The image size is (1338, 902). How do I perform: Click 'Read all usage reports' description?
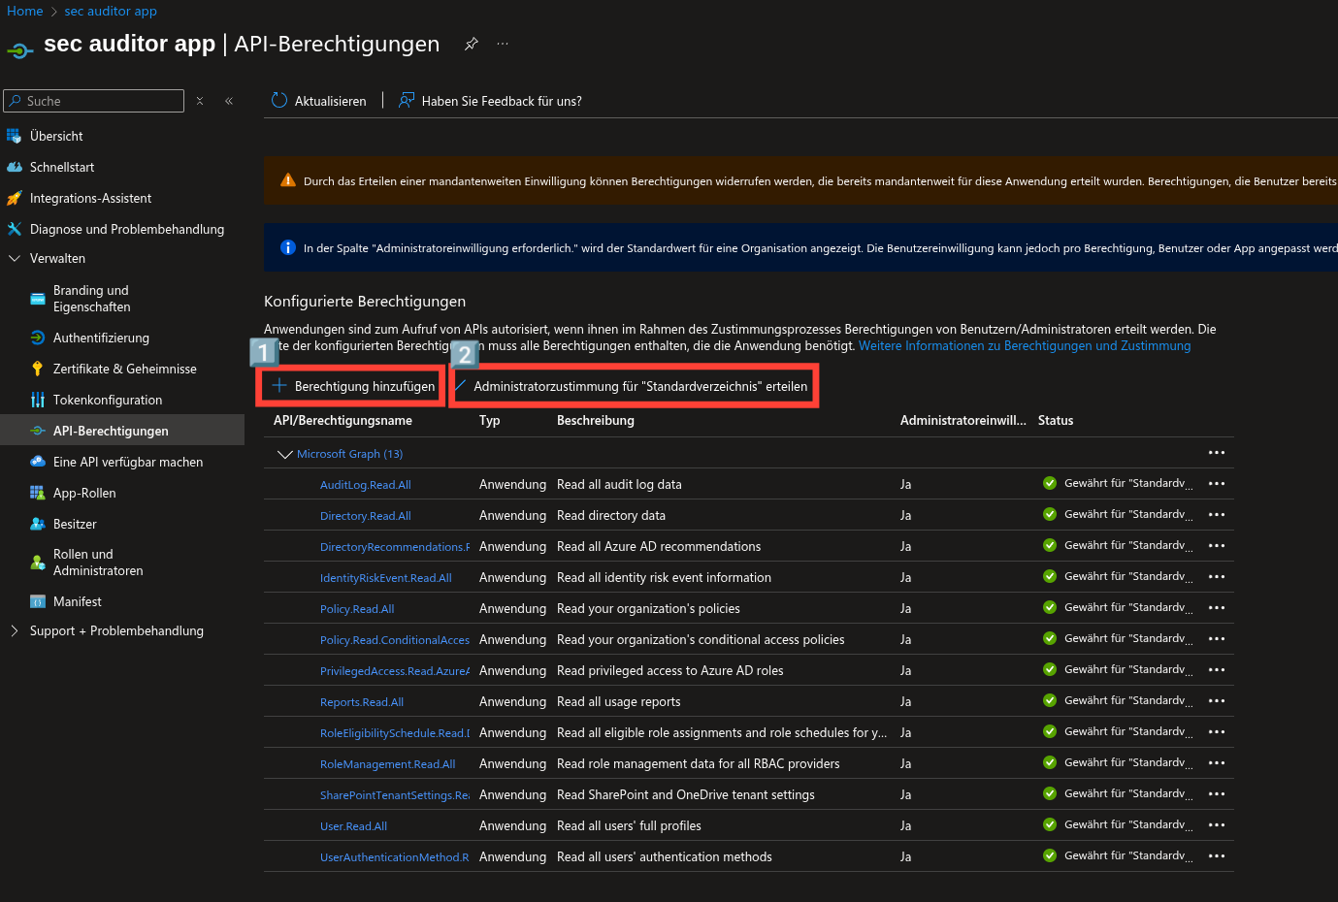pos(619,701)
